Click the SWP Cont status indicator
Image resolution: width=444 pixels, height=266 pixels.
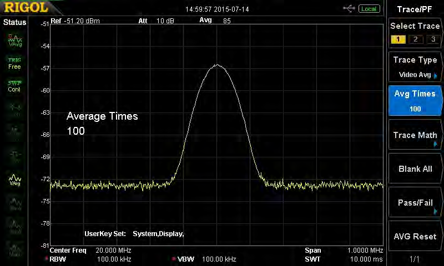click(14, 86)
